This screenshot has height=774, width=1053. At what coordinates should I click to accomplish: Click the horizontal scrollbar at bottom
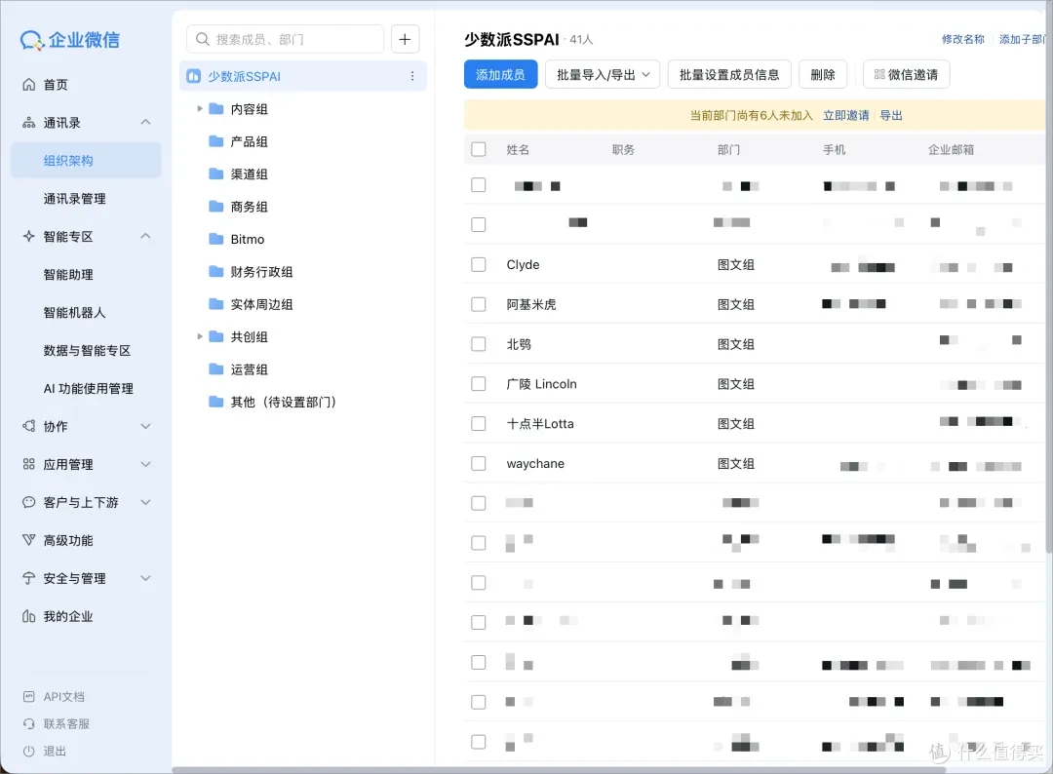pyautogui.click(x=559, y=770)
